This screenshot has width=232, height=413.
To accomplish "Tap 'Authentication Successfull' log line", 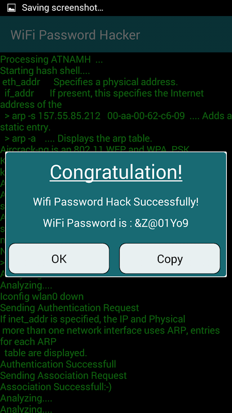I will (58, 364).
